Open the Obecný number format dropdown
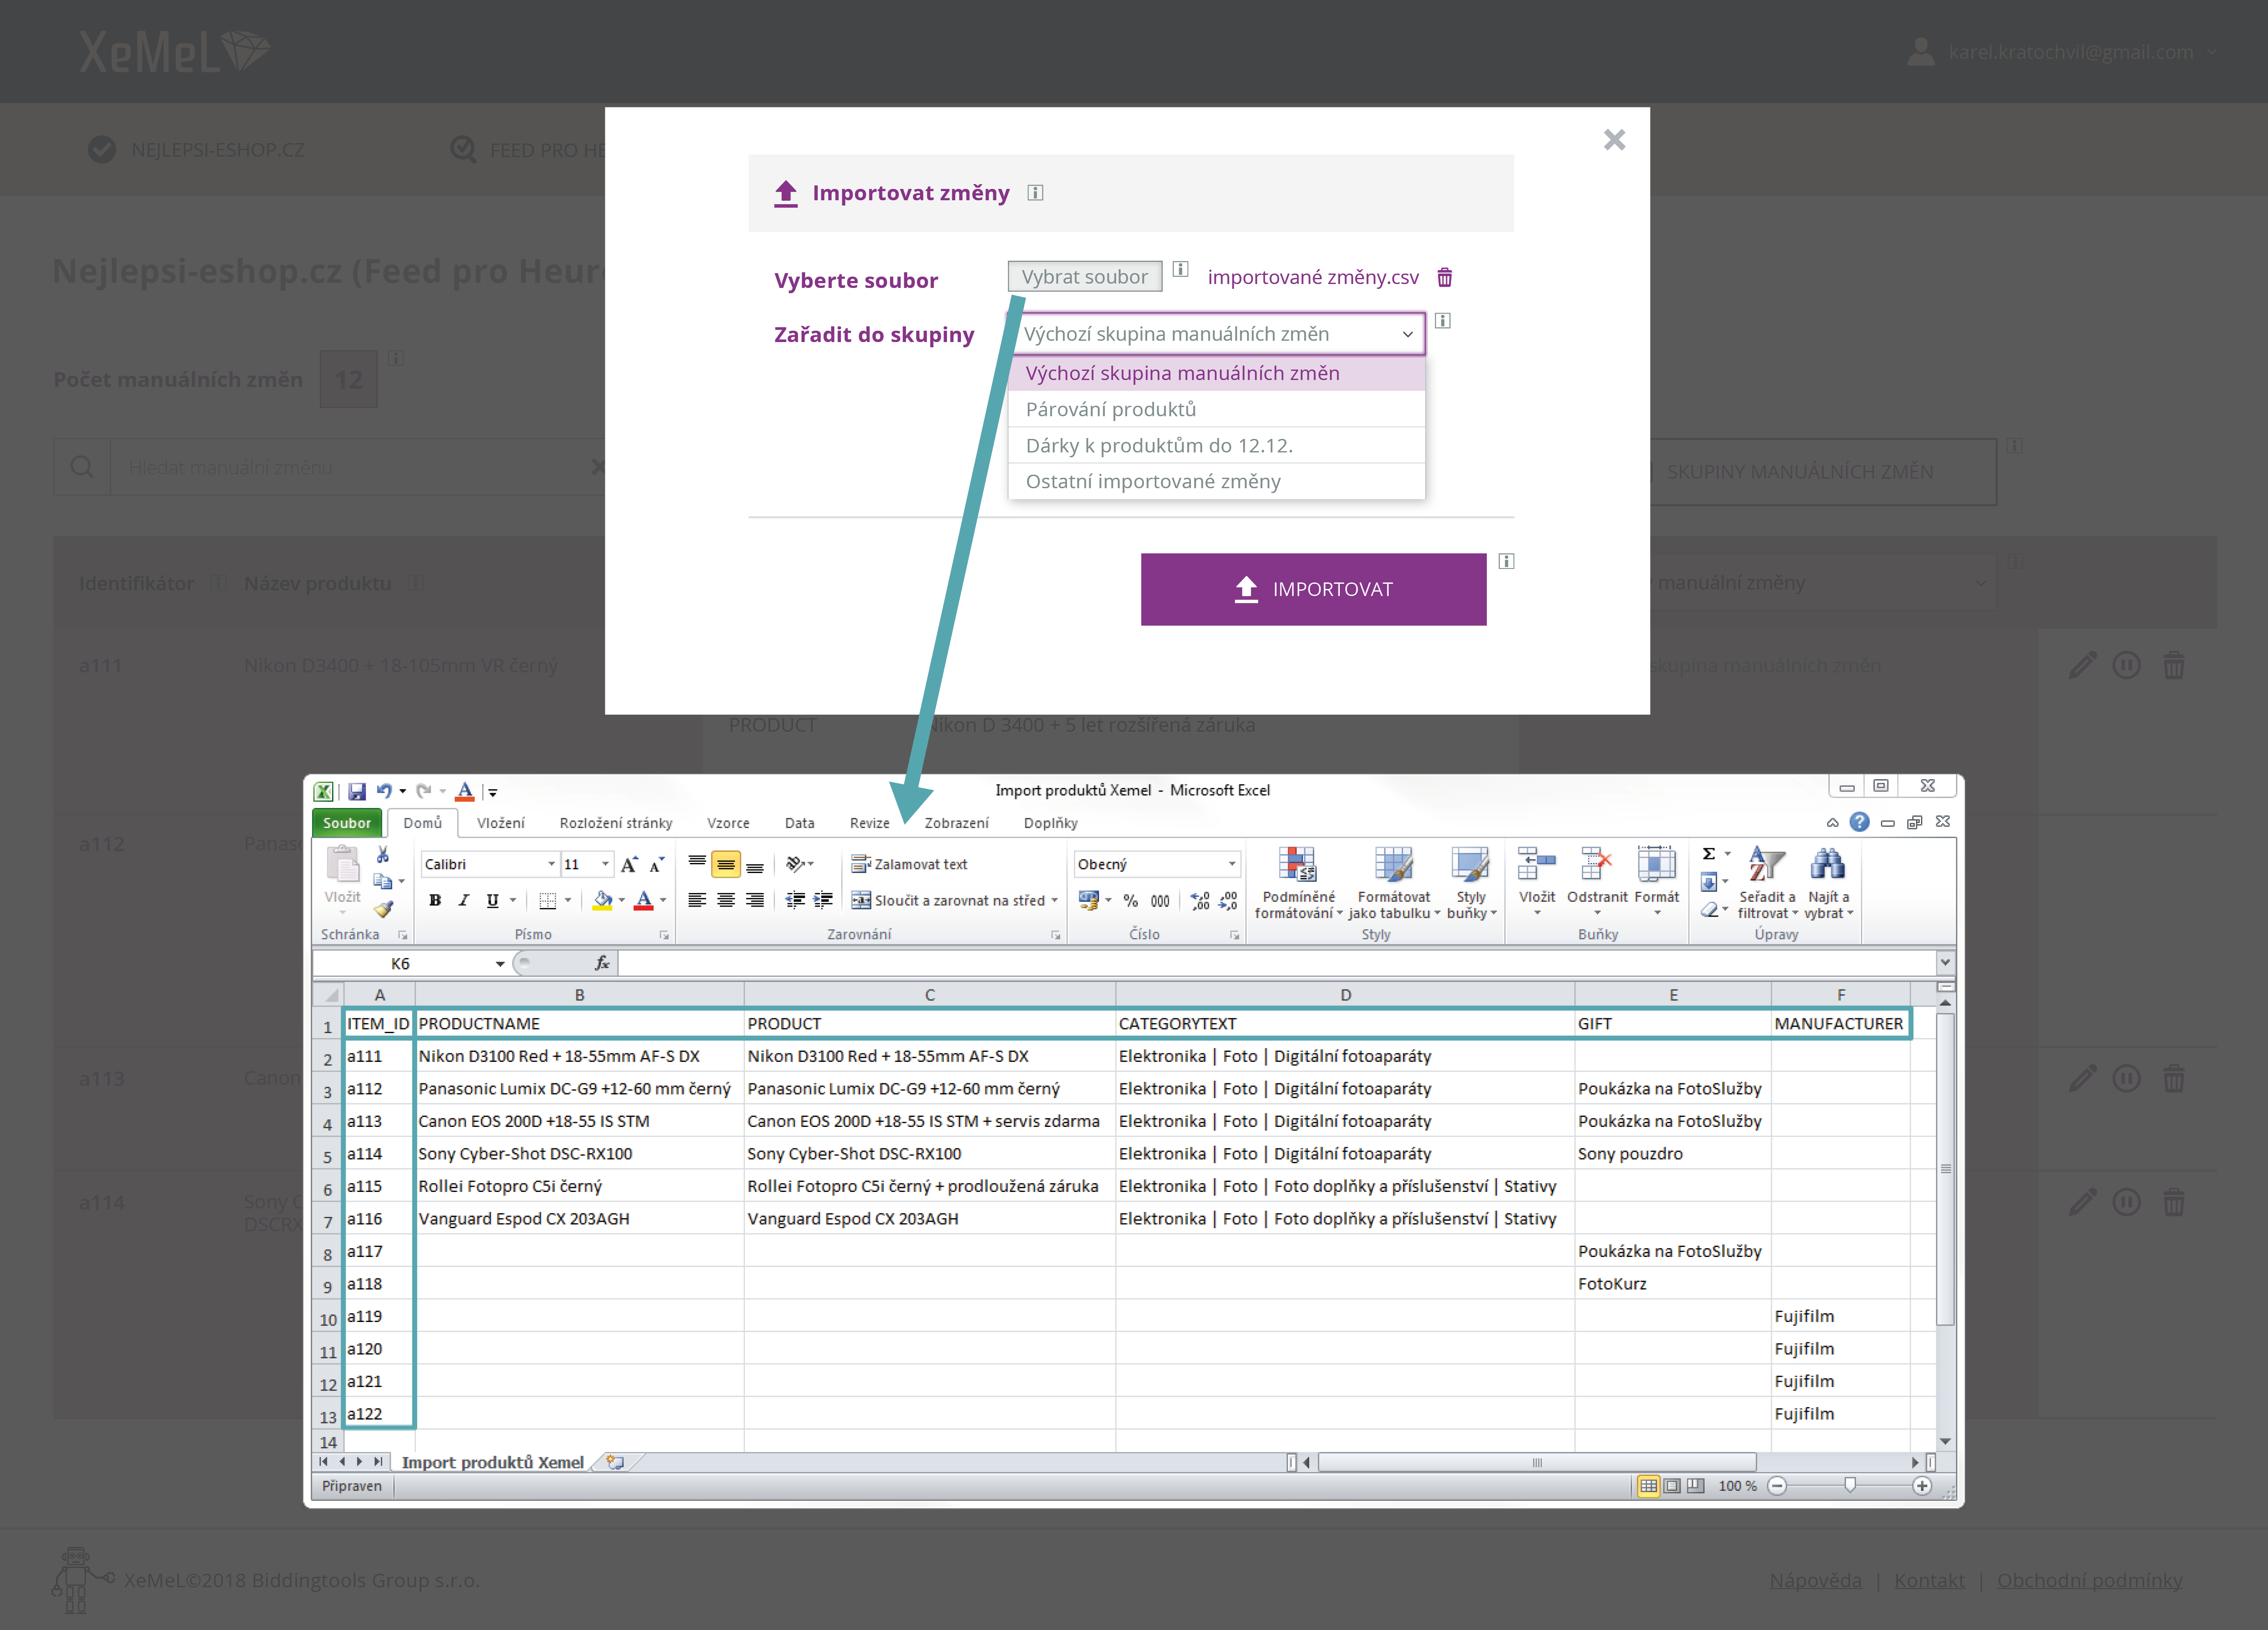Viewport: 2268px width, 1630px height. click(1232, 864)
